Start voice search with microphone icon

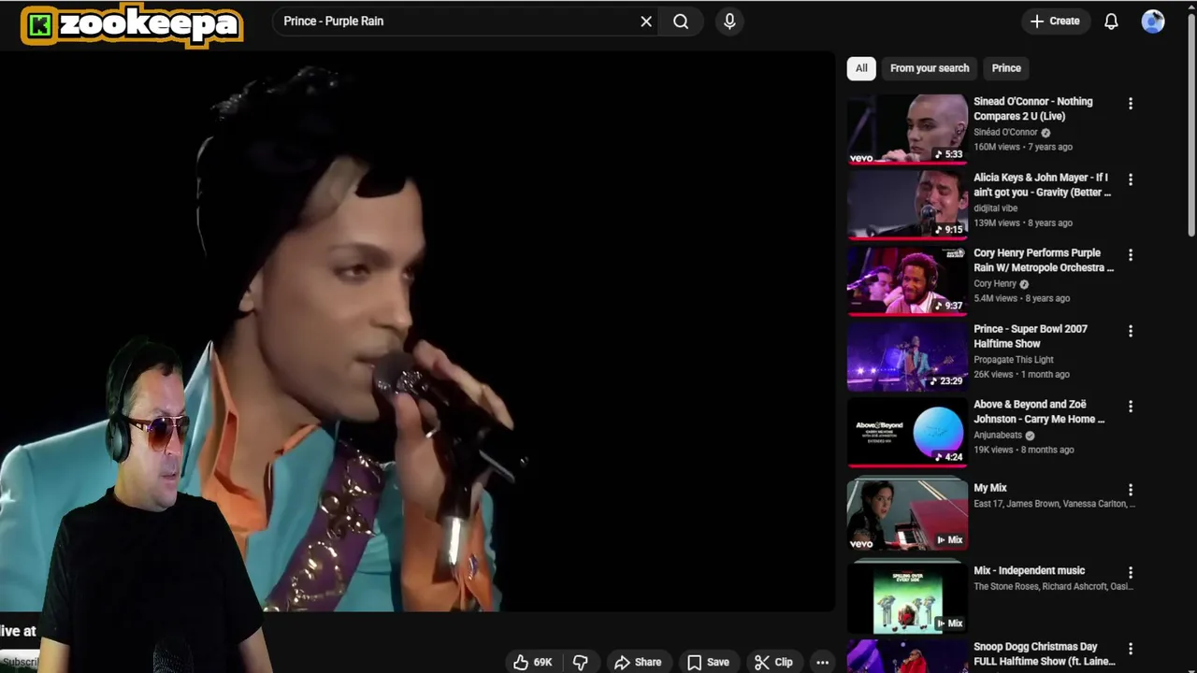pyautogui.click(x=729, y=21)
